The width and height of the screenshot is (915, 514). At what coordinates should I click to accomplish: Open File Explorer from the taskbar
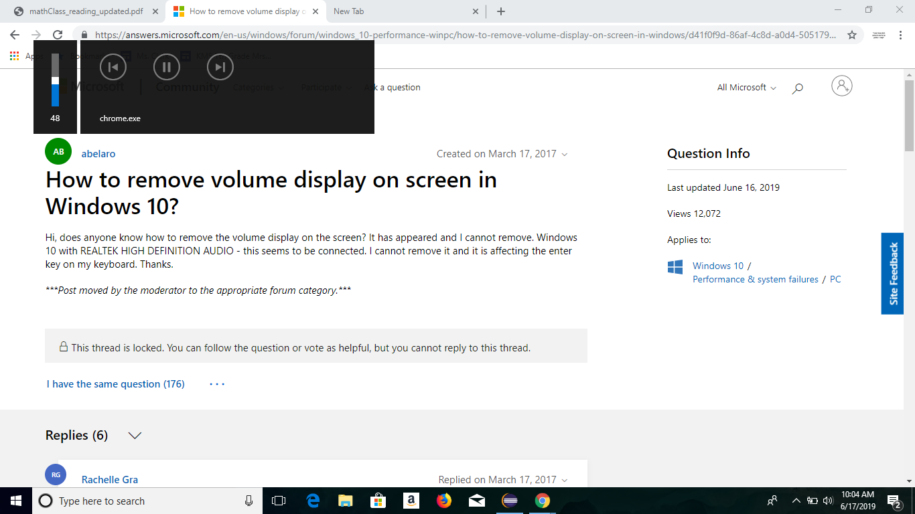click(x=346, y=501)
